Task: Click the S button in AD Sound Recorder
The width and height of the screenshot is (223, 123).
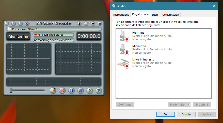Action: 14,24
